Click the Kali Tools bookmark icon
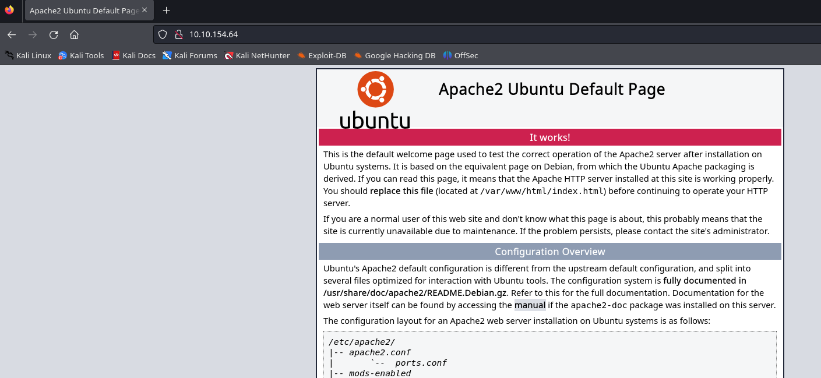821x378 pixels. [x=63, y=55]
